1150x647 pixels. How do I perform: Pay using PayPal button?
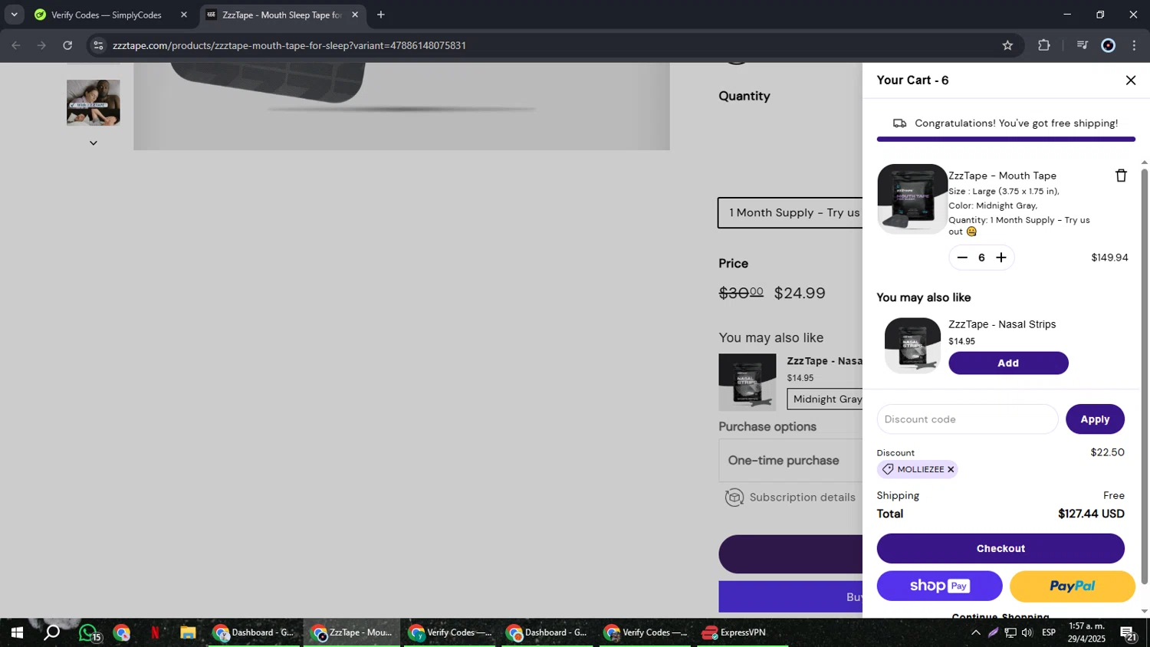click(1072, 586)
